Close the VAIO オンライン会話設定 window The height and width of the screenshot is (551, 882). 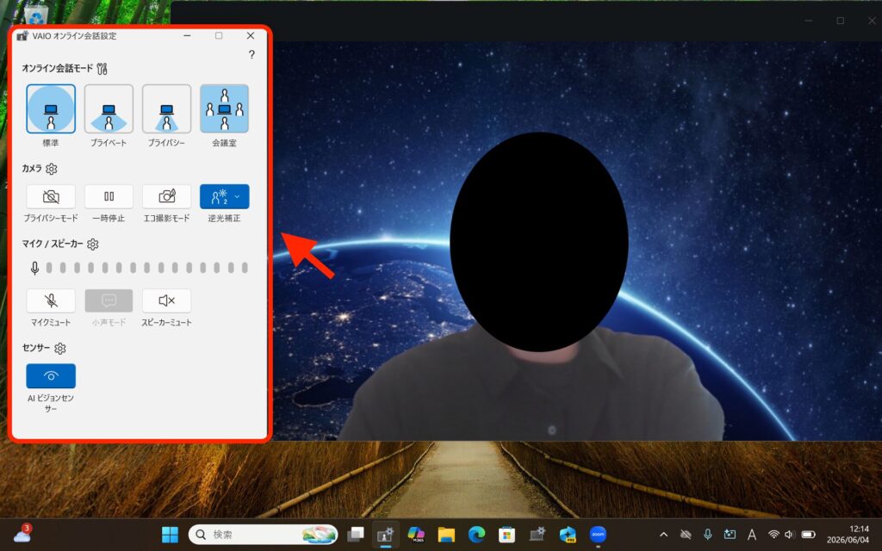coord(251,35)
